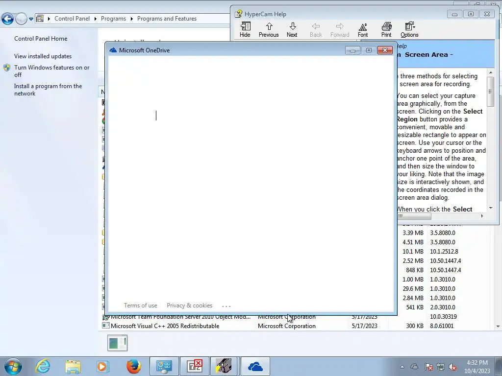Click the 5/17/2023 date of Visual C++ 2005

tap(364, 326)
